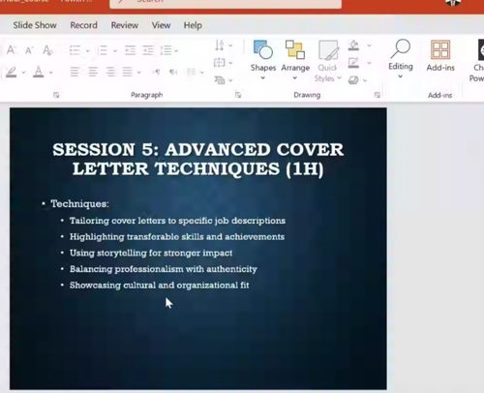
Task: Open text direction options
Action: click(x=220, y=45)
